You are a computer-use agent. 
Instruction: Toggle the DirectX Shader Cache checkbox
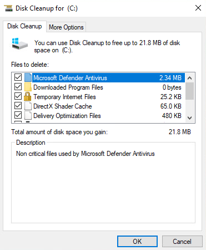point(18,106)
